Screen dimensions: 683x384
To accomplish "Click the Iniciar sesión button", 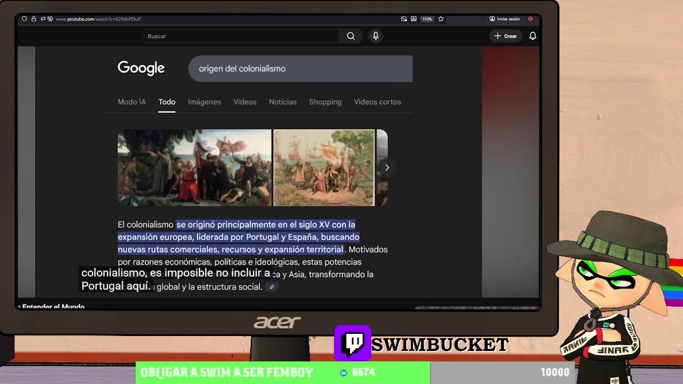I will tap(505, 19).
